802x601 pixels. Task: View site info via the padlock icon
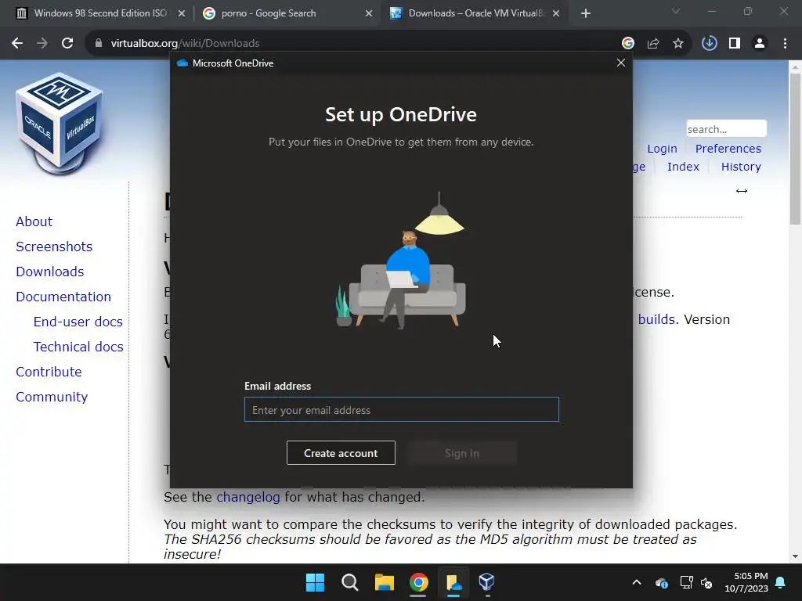(x=98, y=44)
